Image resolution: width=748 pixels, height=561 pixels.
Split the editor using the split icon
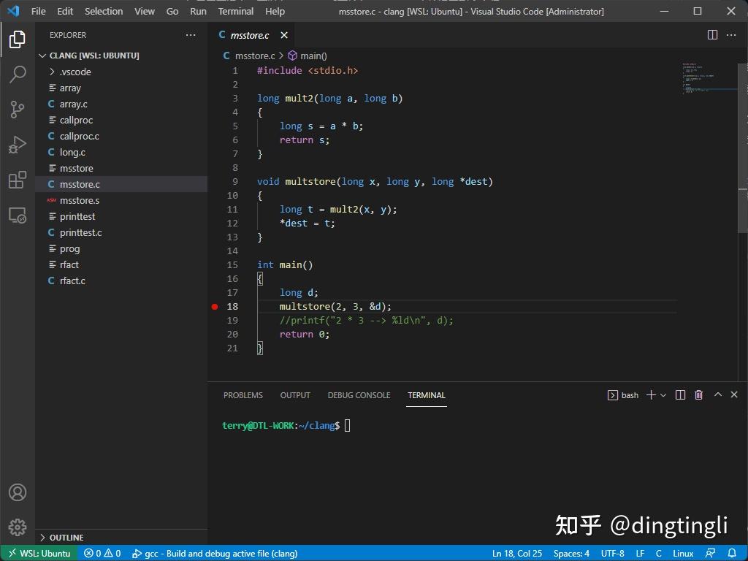711,34
